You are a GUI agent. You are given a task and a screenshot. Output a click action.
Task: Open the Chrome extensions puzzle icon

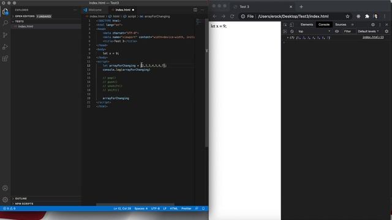[367, 16]
